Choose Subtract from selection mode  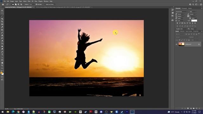tap(18, 4)
